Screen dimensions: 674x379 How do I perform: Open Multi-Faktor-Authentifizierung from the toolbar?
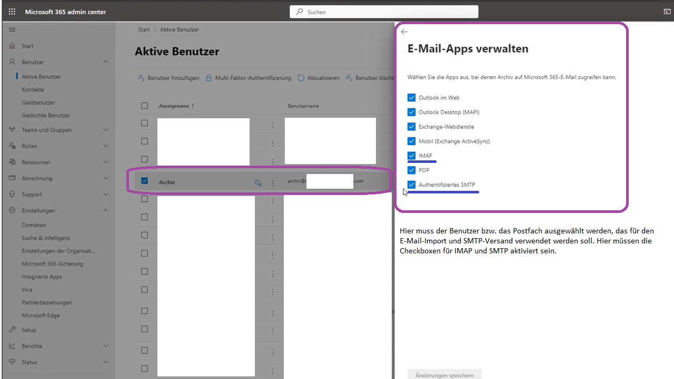248,78
